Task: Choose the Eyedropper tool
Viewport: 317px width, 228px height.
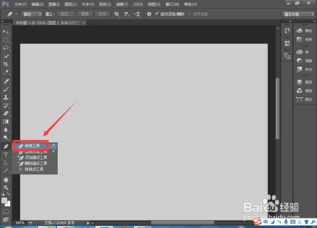Action: click(x=6, y=72)
